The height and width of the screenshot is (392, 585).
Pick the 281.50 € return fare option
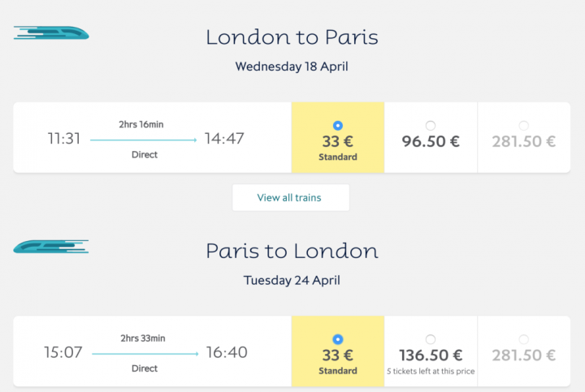[524, 339]
